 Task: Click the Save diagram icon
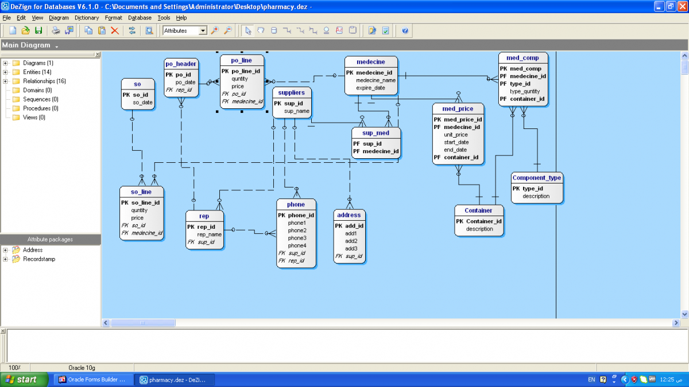38,30
